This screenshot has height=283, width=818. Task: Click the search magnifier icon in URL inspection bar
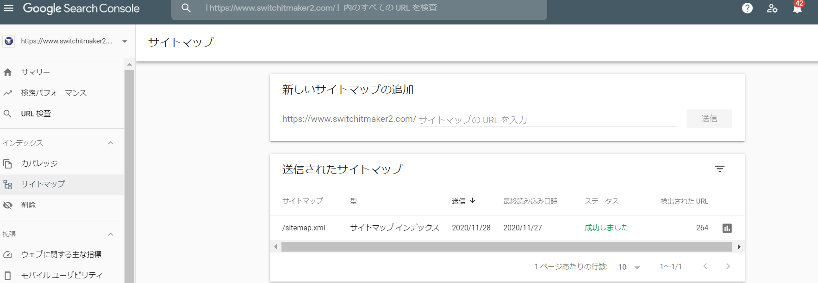tap(186, 8)
